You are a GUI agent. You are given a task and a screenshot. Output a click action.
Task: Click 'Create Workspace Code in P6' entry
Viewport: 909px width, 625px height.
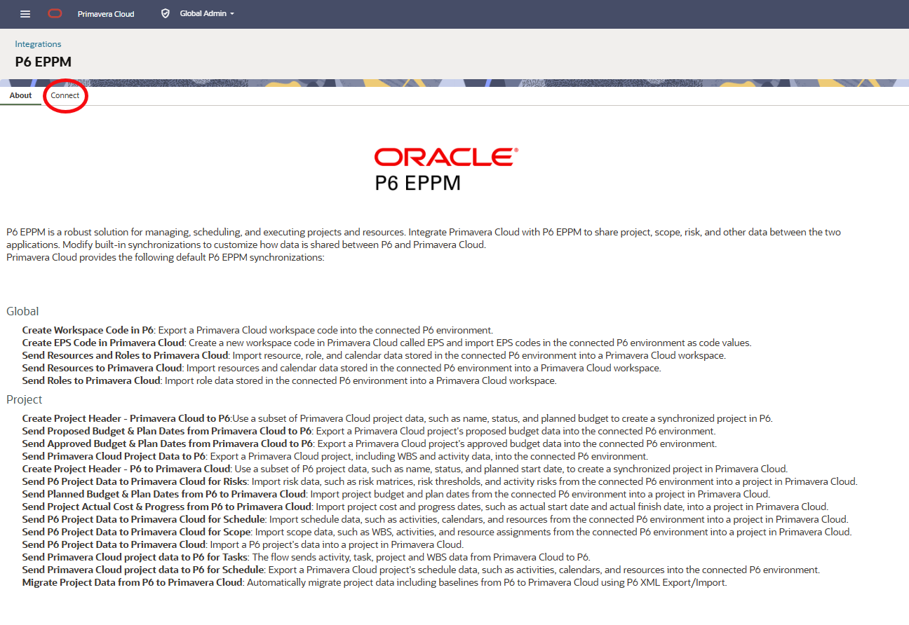pyautogui.click(x=88, y=330)
